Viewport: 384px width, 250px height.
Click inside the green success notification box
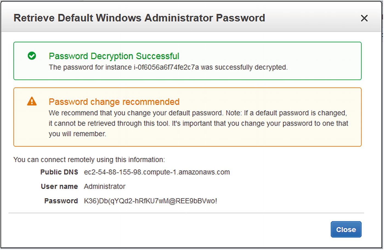187,61
